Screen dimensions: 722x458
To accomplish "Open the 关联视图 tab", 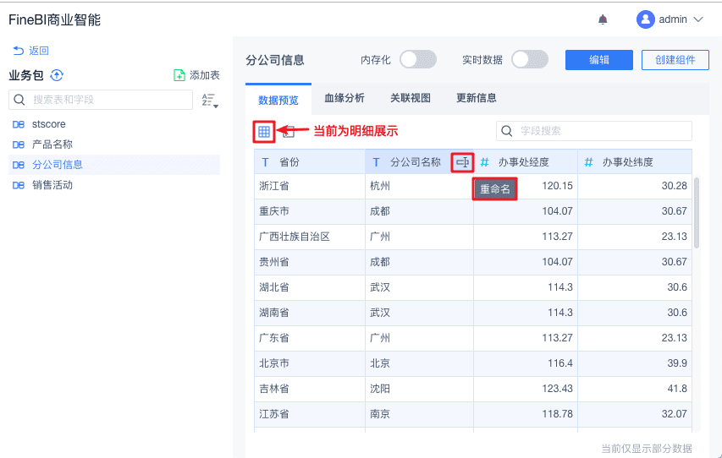I will [411, 98].
